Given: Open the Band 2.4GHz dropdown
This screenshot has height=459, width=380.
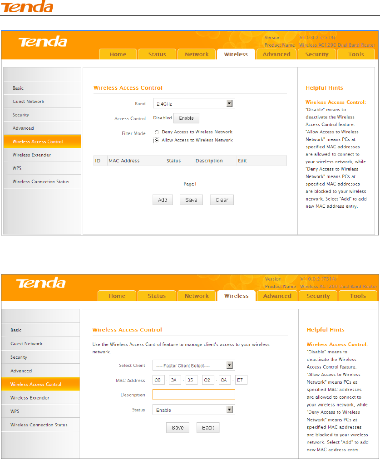Looking at the screenshot, I should click(x=194, y=103).
